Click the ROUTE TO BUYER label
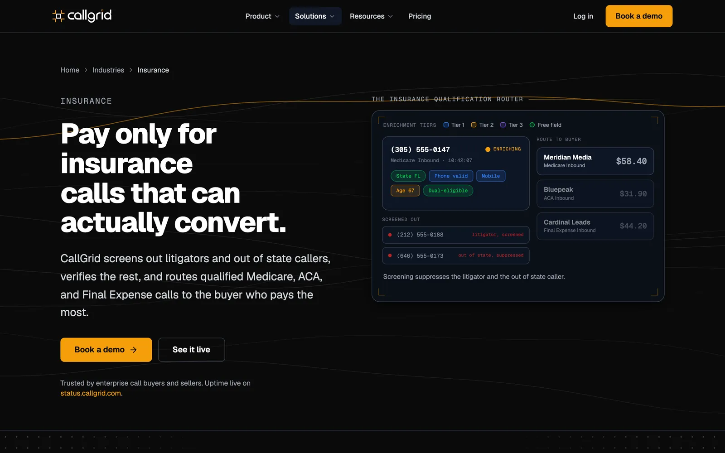Image resolution: width=725 pixels, height=453 pixels. click(559, 140)
